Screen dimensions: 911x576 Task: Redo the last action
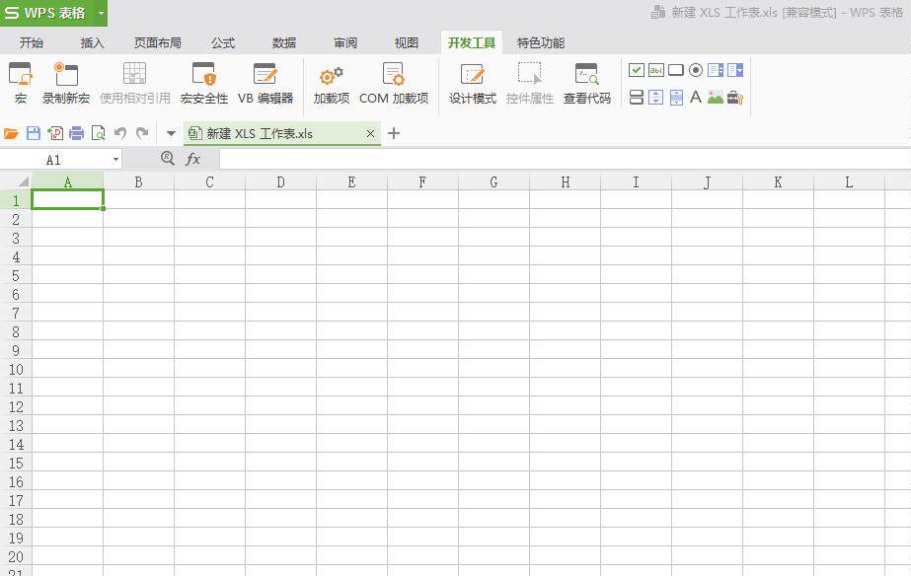click(x=142, y=133)
